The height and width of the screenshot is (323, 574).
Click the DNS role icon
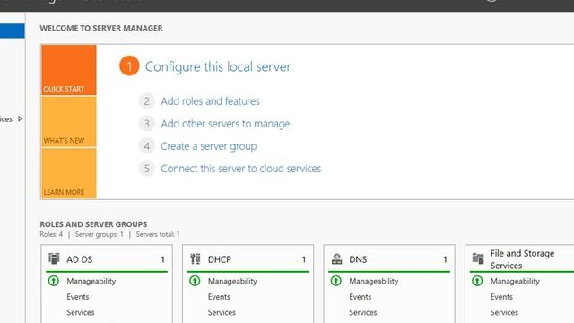pos(336,259)
